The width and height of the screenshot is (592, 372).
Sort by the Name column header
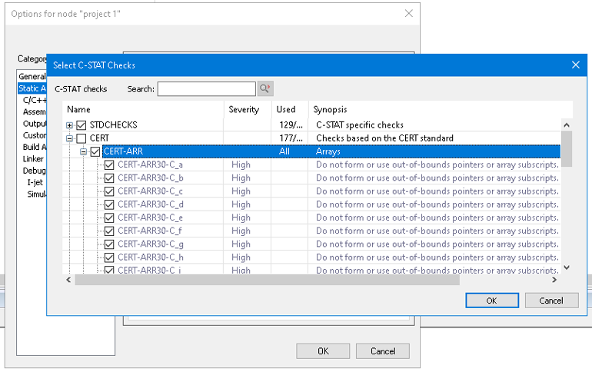coord(143,110)
